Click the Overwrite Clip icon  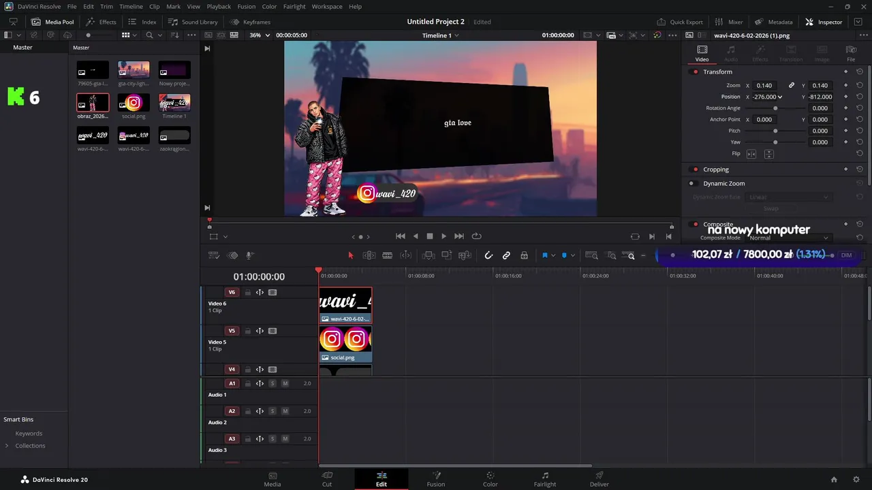click(x=446, y=255)
